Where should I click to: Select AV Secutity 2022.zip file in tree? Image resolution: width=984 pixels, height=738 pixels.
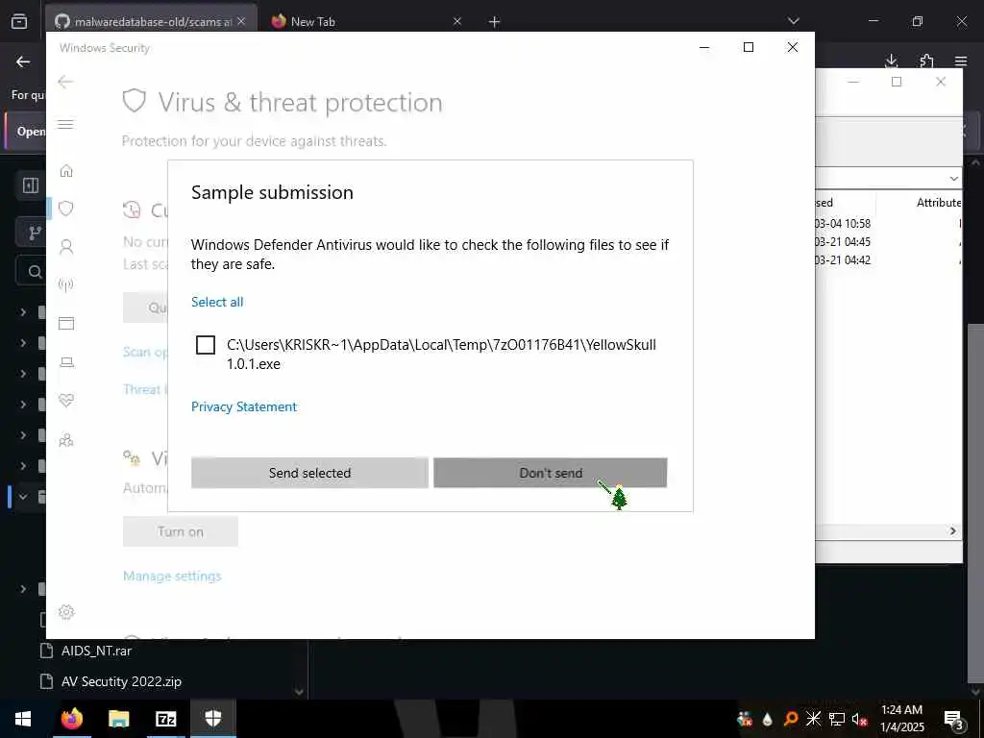(121, 681)
